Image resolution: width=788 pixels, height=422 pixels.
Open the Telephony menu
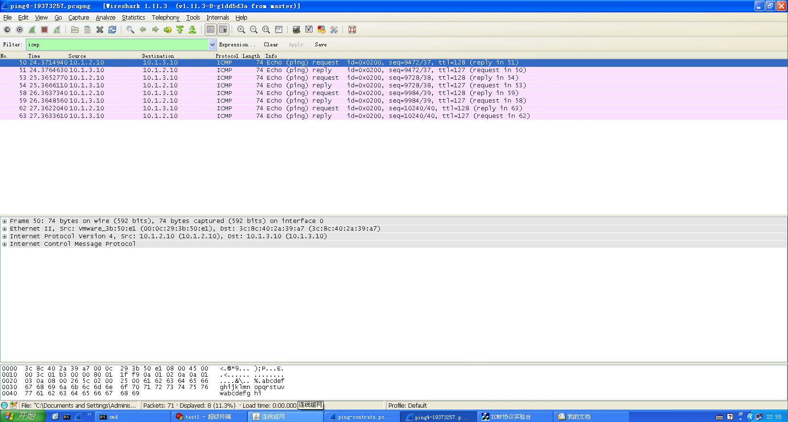(165, 17)
